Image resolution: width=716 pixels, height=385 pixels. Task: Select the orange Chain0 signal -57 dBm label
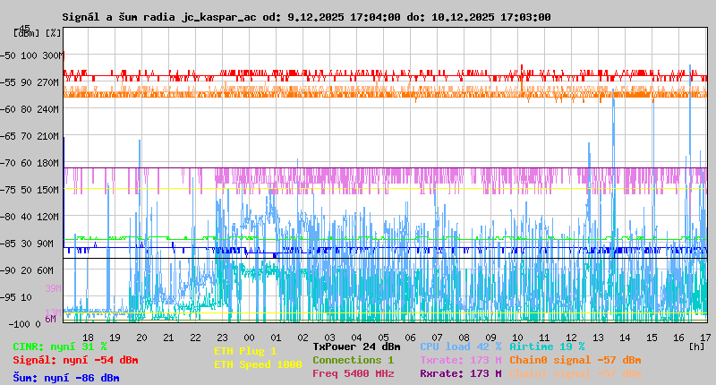point(575,360)
